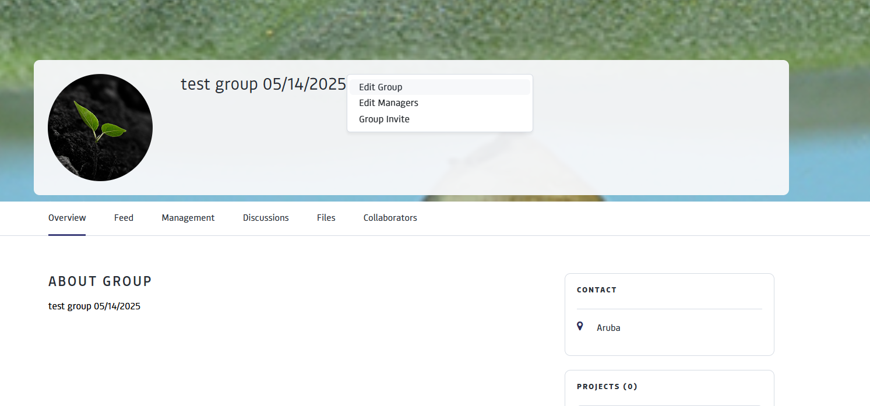This screenshot has height=406, width=870.
Task: Click the divider line in Contact card
Action: coord(669,309)
